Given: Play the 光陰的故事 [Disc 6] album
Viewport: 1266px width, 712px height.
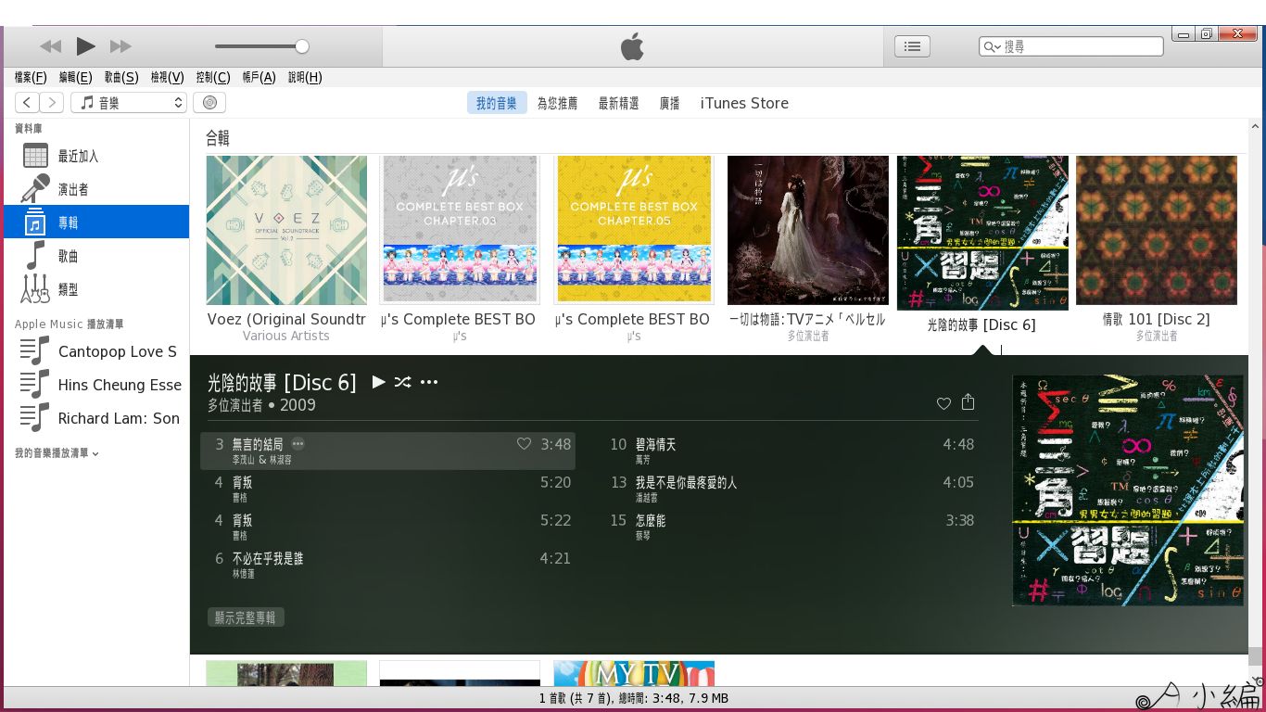Looking at the screenshot, I should pos(378,382).
